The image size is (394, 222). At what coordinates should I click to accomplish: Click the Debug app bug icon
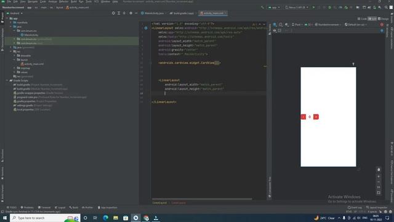pos(330,7)
